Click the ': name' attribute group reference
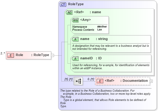Screen dimensions: 158x111 click(95, 12)
